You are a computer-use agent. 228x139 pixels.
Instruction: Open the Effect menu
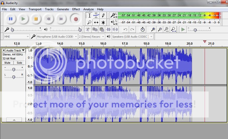(76, 9)
